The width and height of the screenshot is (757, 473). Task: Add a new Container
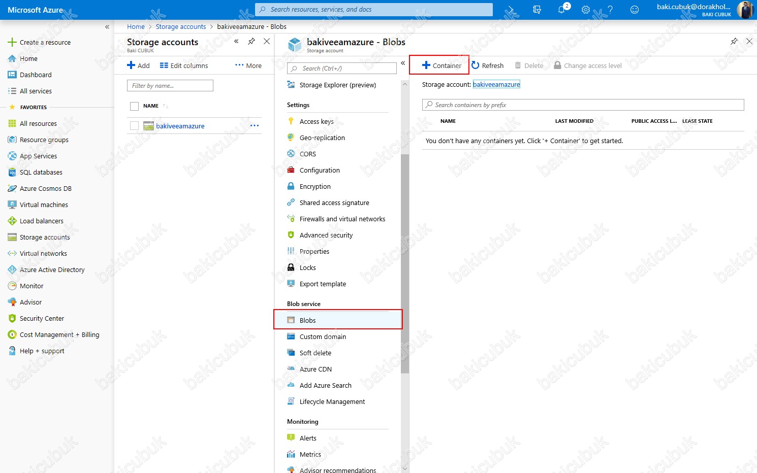point(441,65)
